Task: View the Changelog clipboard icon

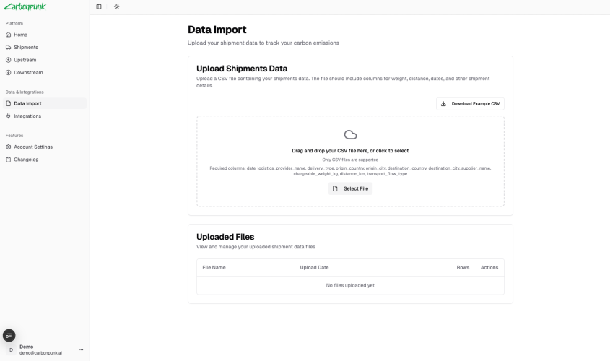Action: 9,160
